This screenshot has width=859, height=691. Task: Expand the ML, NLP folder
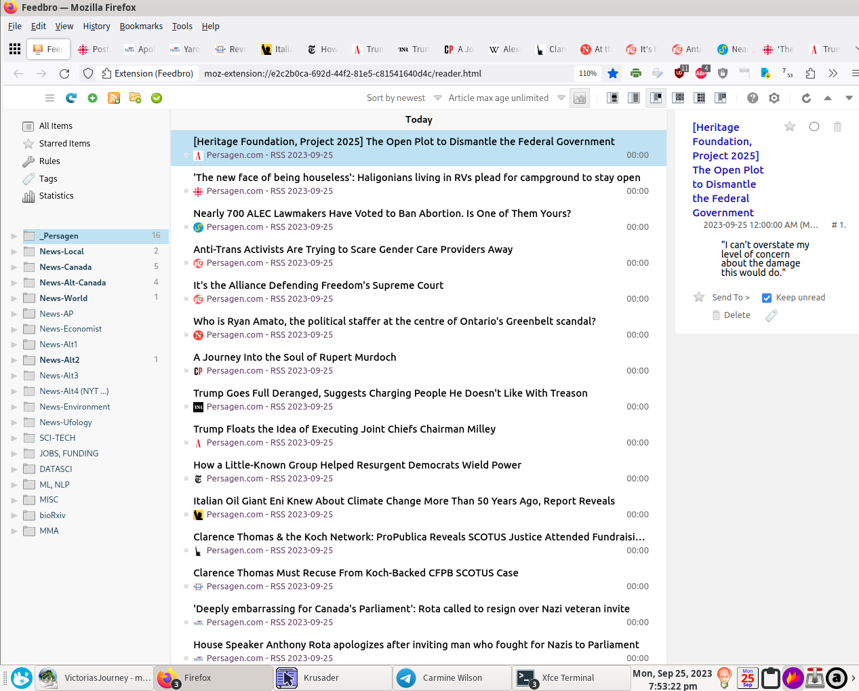click(14, 485)
